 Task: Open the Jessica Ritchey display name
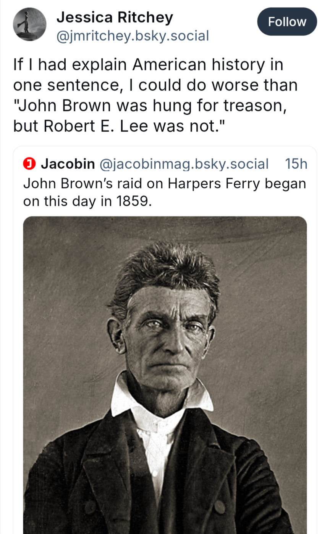click(115, 17)
